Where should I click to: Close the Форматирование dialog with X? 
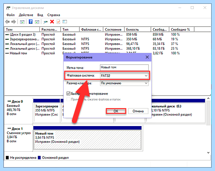pyautogui.click(x=147, y=57)
